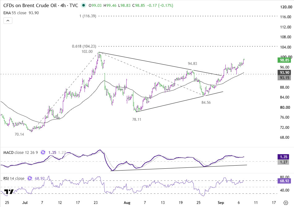Click the 84.56 swing low annotation
This screenshot has height=207, width=294.
click(x=206, y=103)
